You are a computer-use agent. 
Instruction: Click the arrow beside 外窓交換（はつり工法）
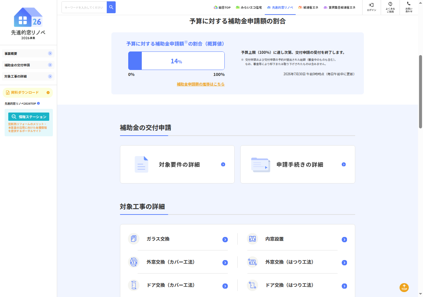pos(344,263)
